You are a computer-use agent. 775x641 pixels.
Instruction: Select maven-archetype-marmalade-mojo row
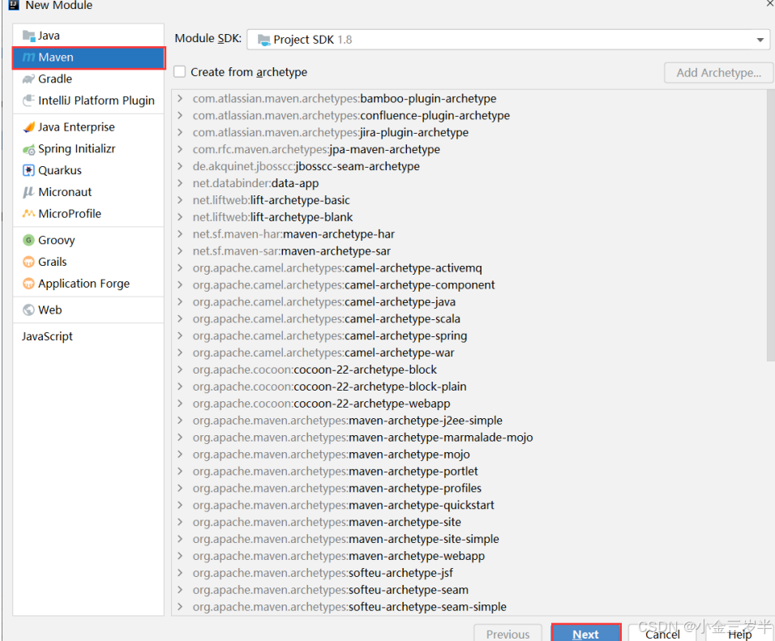coord(469,438)
